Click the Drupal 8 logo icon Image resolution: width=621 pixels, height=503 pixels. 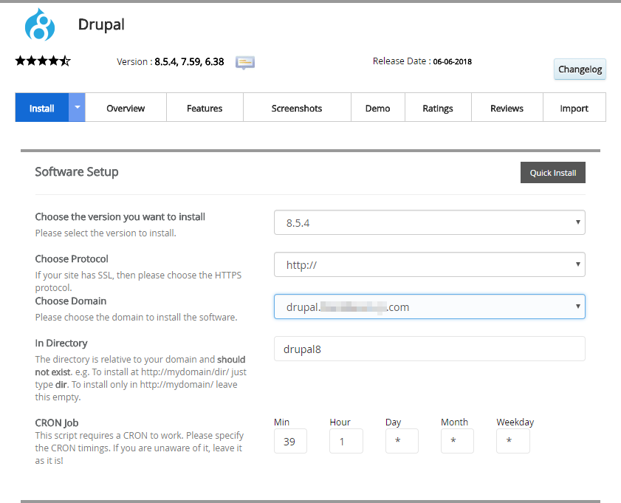pos(40,24)
